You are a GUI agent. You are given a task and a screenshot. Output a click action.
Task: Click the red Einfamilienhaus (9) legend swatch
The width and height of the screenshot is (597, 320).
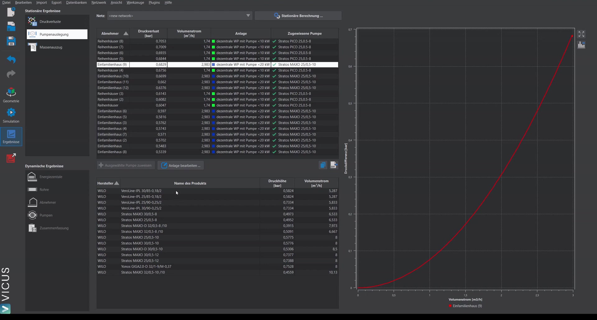coord(450,306)
